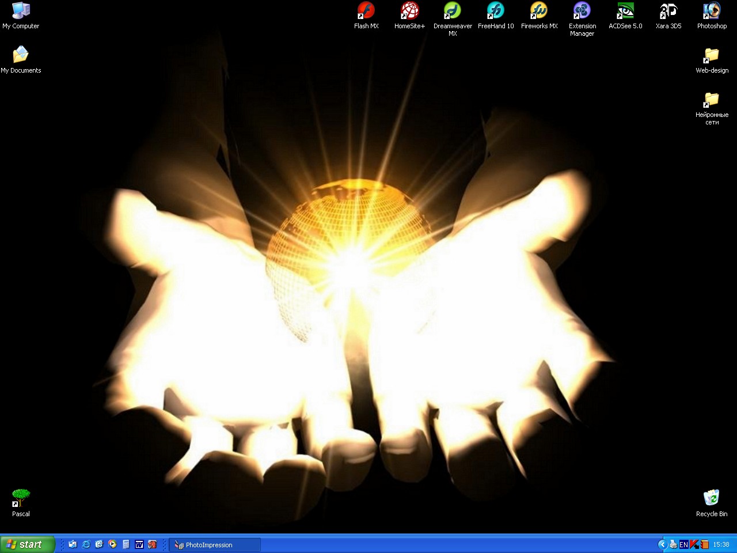Open the Start menu
Image resolution: width=737 pixels, height=553 pixels.
(x=27, y=544)
